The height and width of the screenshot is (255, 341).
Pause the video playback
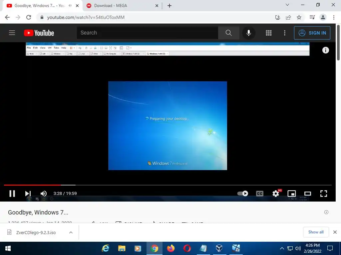click(x=12, y=194)
